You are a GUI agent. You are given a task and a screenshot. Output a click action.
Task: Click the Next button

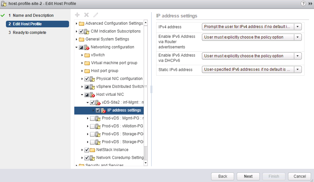click(248, 176)
